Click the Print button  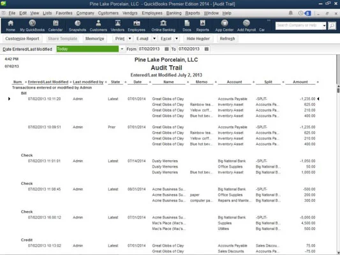point(120,38)
